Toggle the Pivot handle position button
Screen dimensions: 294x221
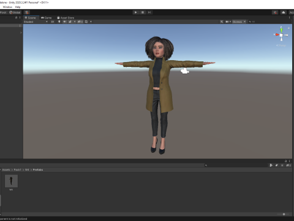coord(4,12)
